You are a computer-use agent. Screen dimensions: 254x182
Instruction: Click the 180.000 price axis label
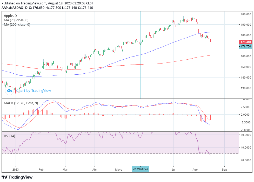point(246,35)
